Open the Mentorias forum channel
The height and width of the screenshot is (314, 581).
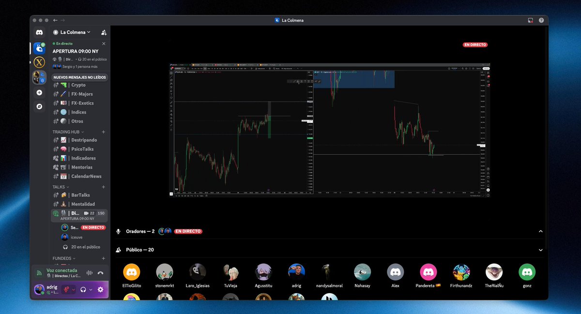[x=79, y=167]
